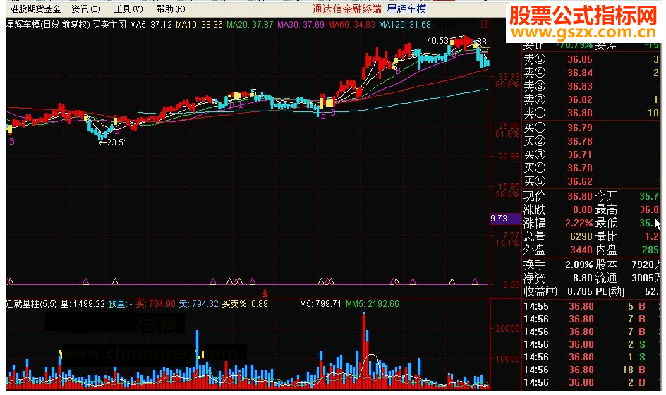Click the 量比 volume ratio label
The width and height of the screenshot is (666, 395).
pos(607,236)
